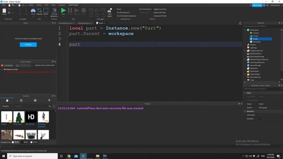Screen dimensions: 283x159
Task: Click Format Selection icon
Action: click(54, 11)
